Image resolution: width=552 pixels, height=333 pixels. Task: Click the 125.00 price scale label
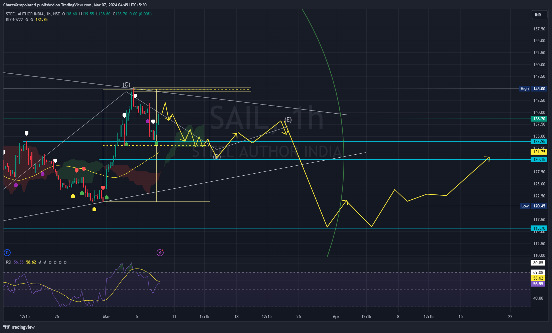(x=539, y=184)
